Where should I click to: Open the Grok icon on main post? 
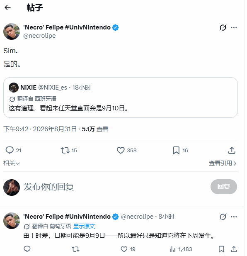click(x=223, y=28)
